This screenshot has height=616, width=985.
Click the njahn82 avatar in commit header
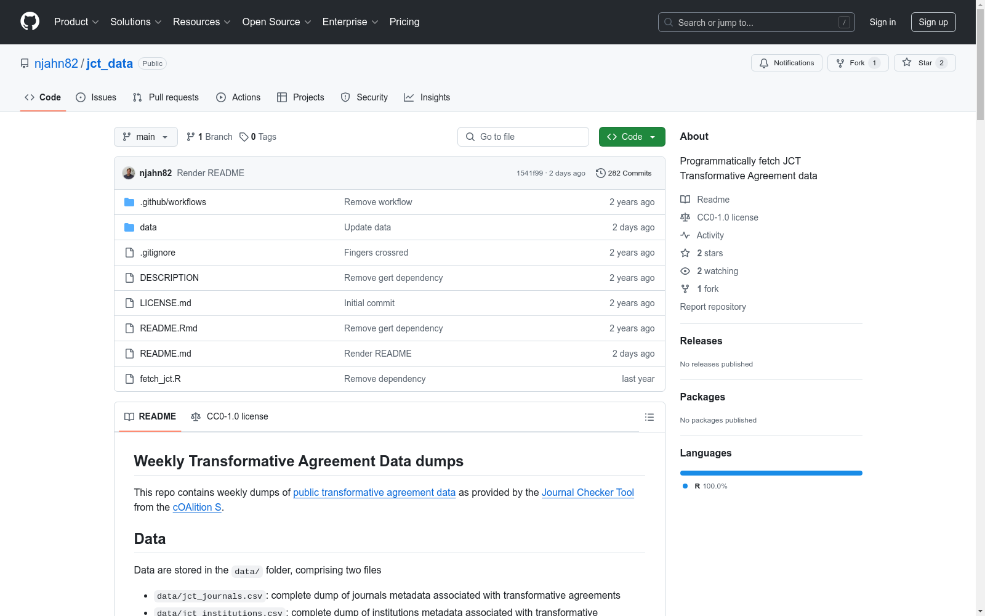click(x=129, y=173)
